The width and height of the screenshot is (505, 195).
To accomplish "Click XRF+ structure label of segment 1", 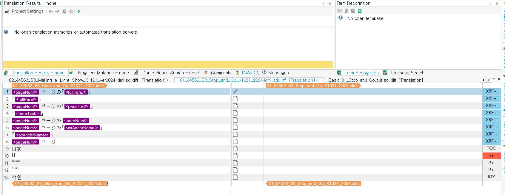I will tap(491, 92).
